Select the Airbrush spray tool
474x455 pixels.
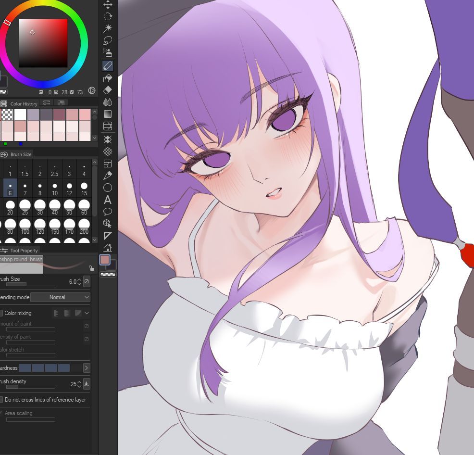[x=108, y=52]
